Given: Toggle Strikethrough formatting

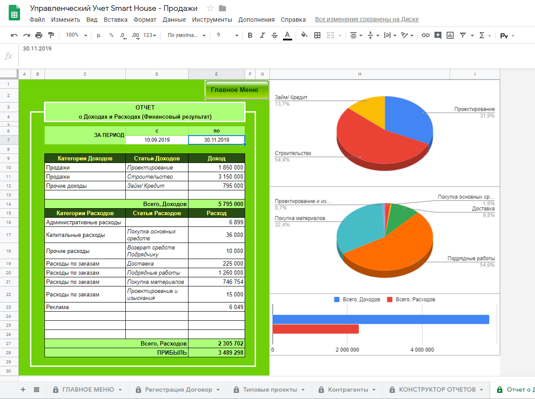Looking at the screenshot, I should click(x=274, y=35).
